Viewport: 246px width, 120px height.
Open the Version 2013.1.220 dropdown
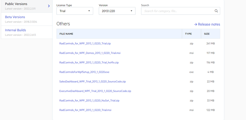117,11
